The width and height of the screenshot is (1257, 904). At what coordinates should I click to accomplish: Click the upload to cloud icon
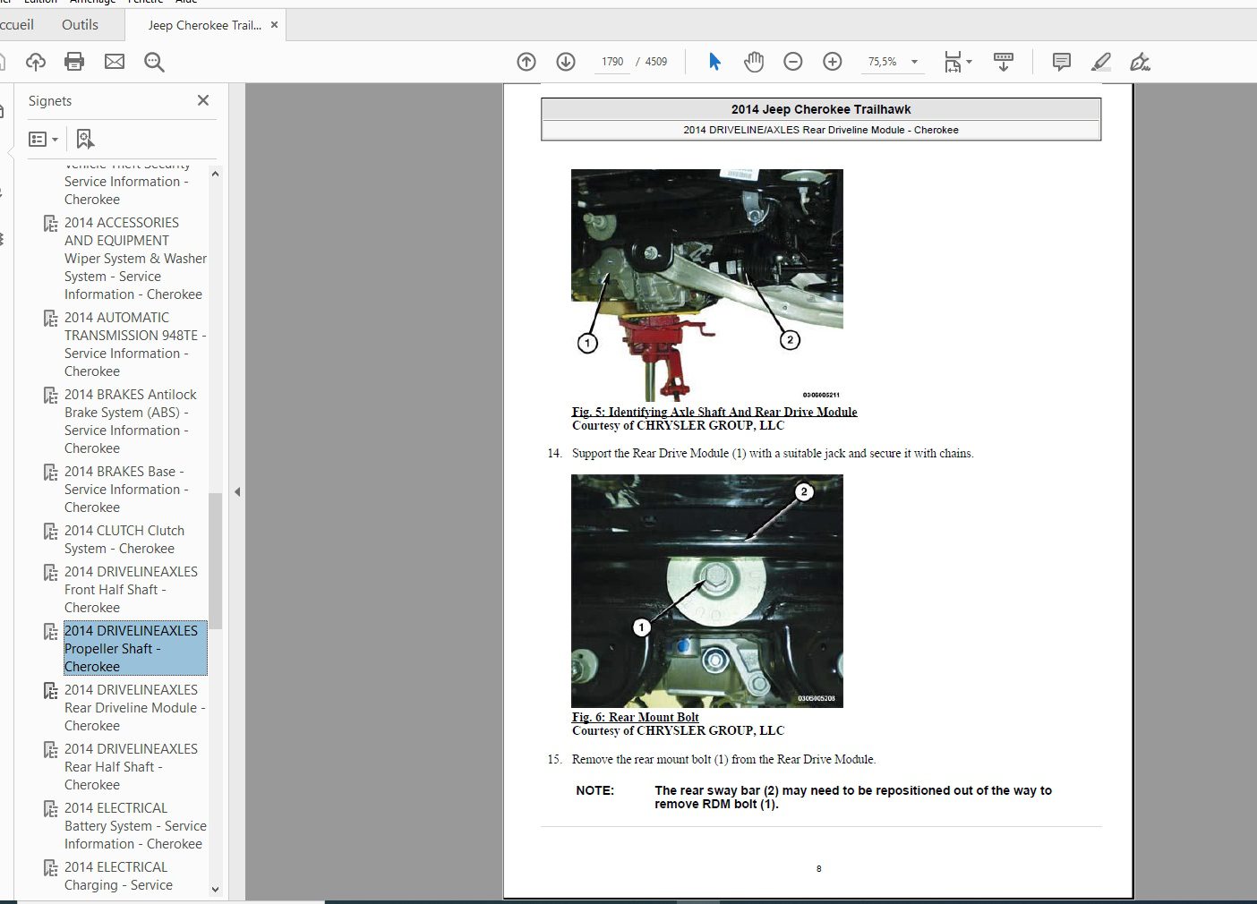coord(36,62)
